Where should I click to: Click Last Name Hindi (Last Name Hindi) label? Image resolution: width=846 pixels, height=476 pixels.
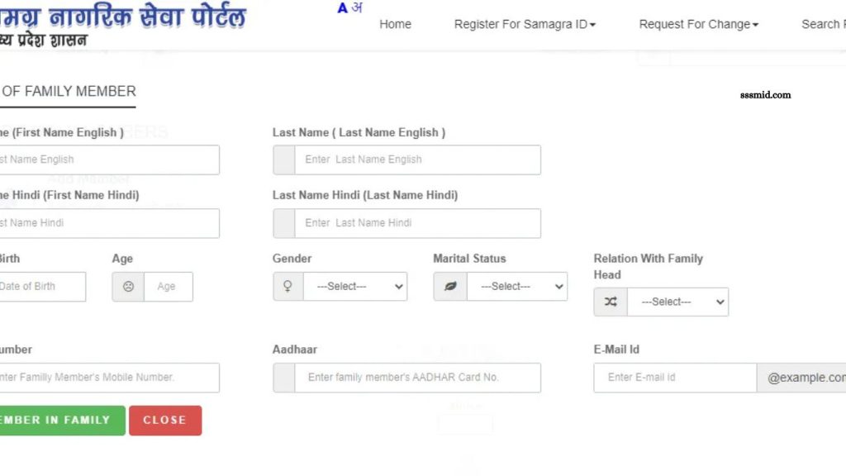click(x=364, y=195)
